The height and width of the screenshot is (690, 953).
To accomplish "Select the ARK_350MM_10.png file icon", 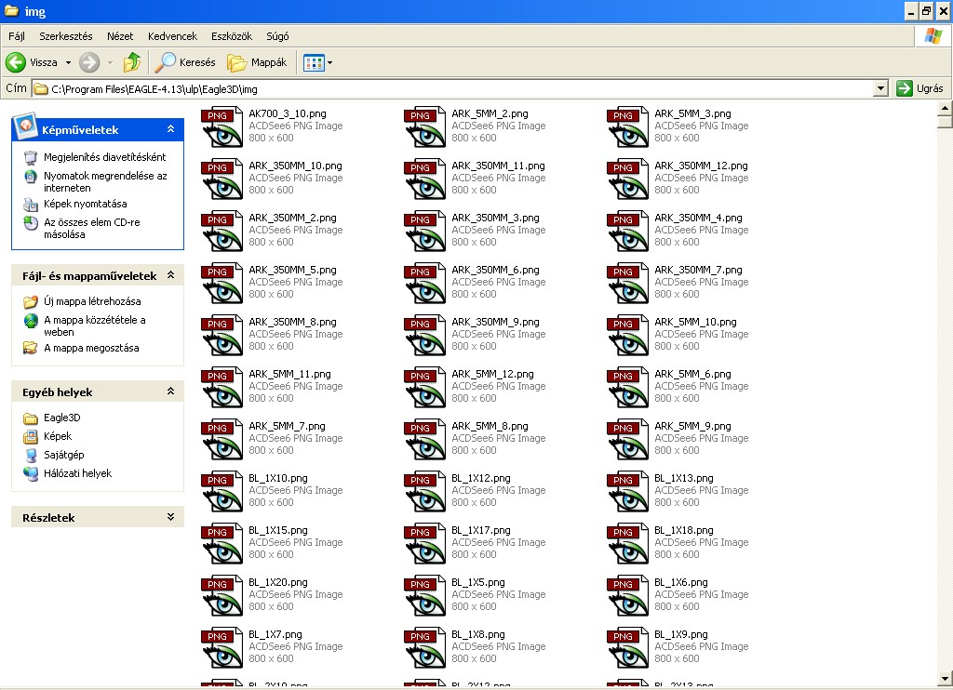I will [x=221, y=179].
